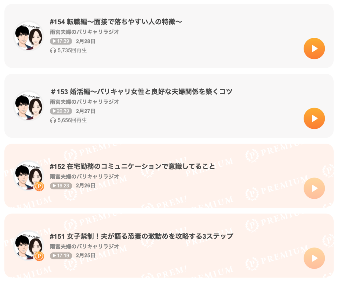Click the 19:23 duration badge
The image size is (339, 282).
(61, 185)
